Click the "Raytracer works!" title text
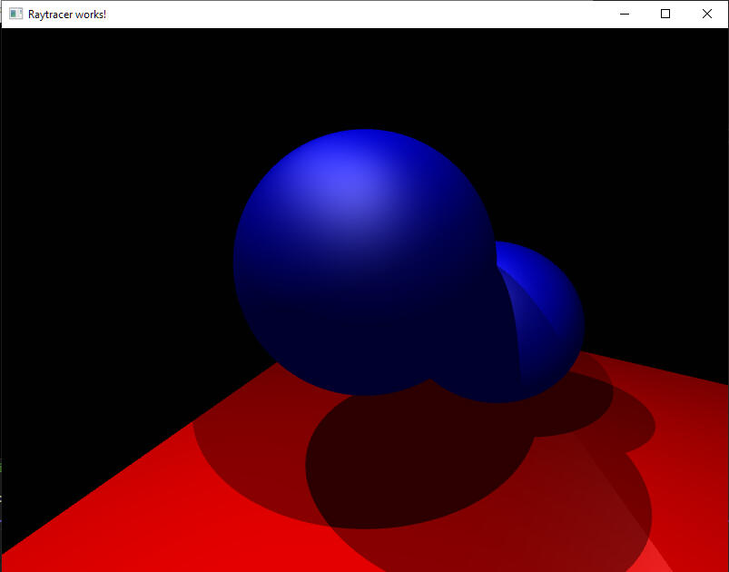The image size is (729, 572). 67,15
